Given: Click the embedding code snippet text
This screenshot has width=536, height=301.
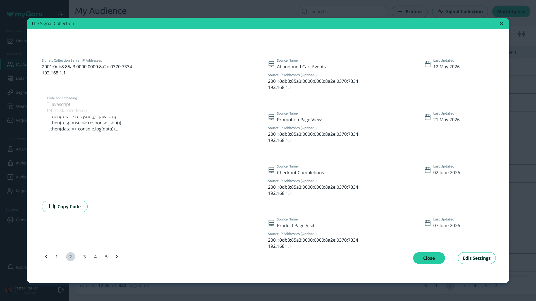Looking at the screenshot, I should tap(84, 116).
